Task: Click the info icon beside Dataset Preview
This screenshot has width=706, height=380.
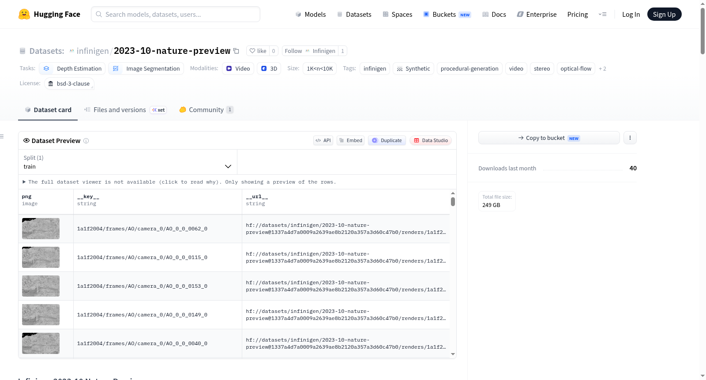Action: pyautogui.click(x=86, y=141)
